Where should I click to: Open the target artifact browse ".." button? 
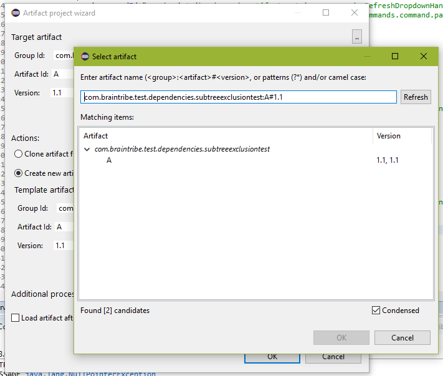point(356,37)
